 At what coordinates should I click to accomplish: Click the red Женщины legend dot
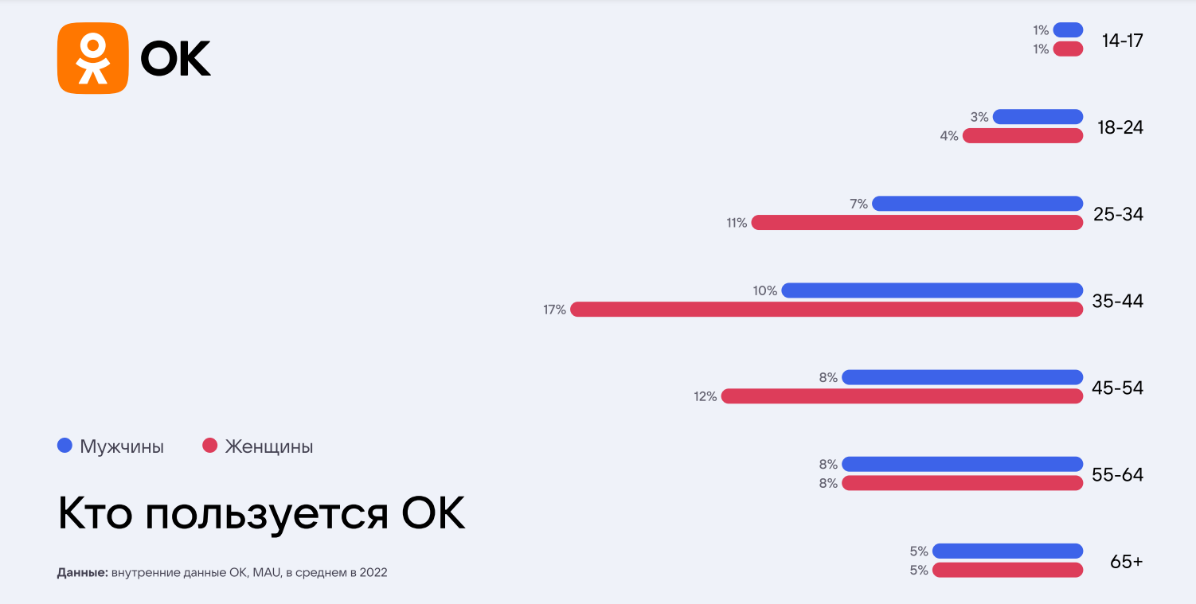(x=210, y=446)
